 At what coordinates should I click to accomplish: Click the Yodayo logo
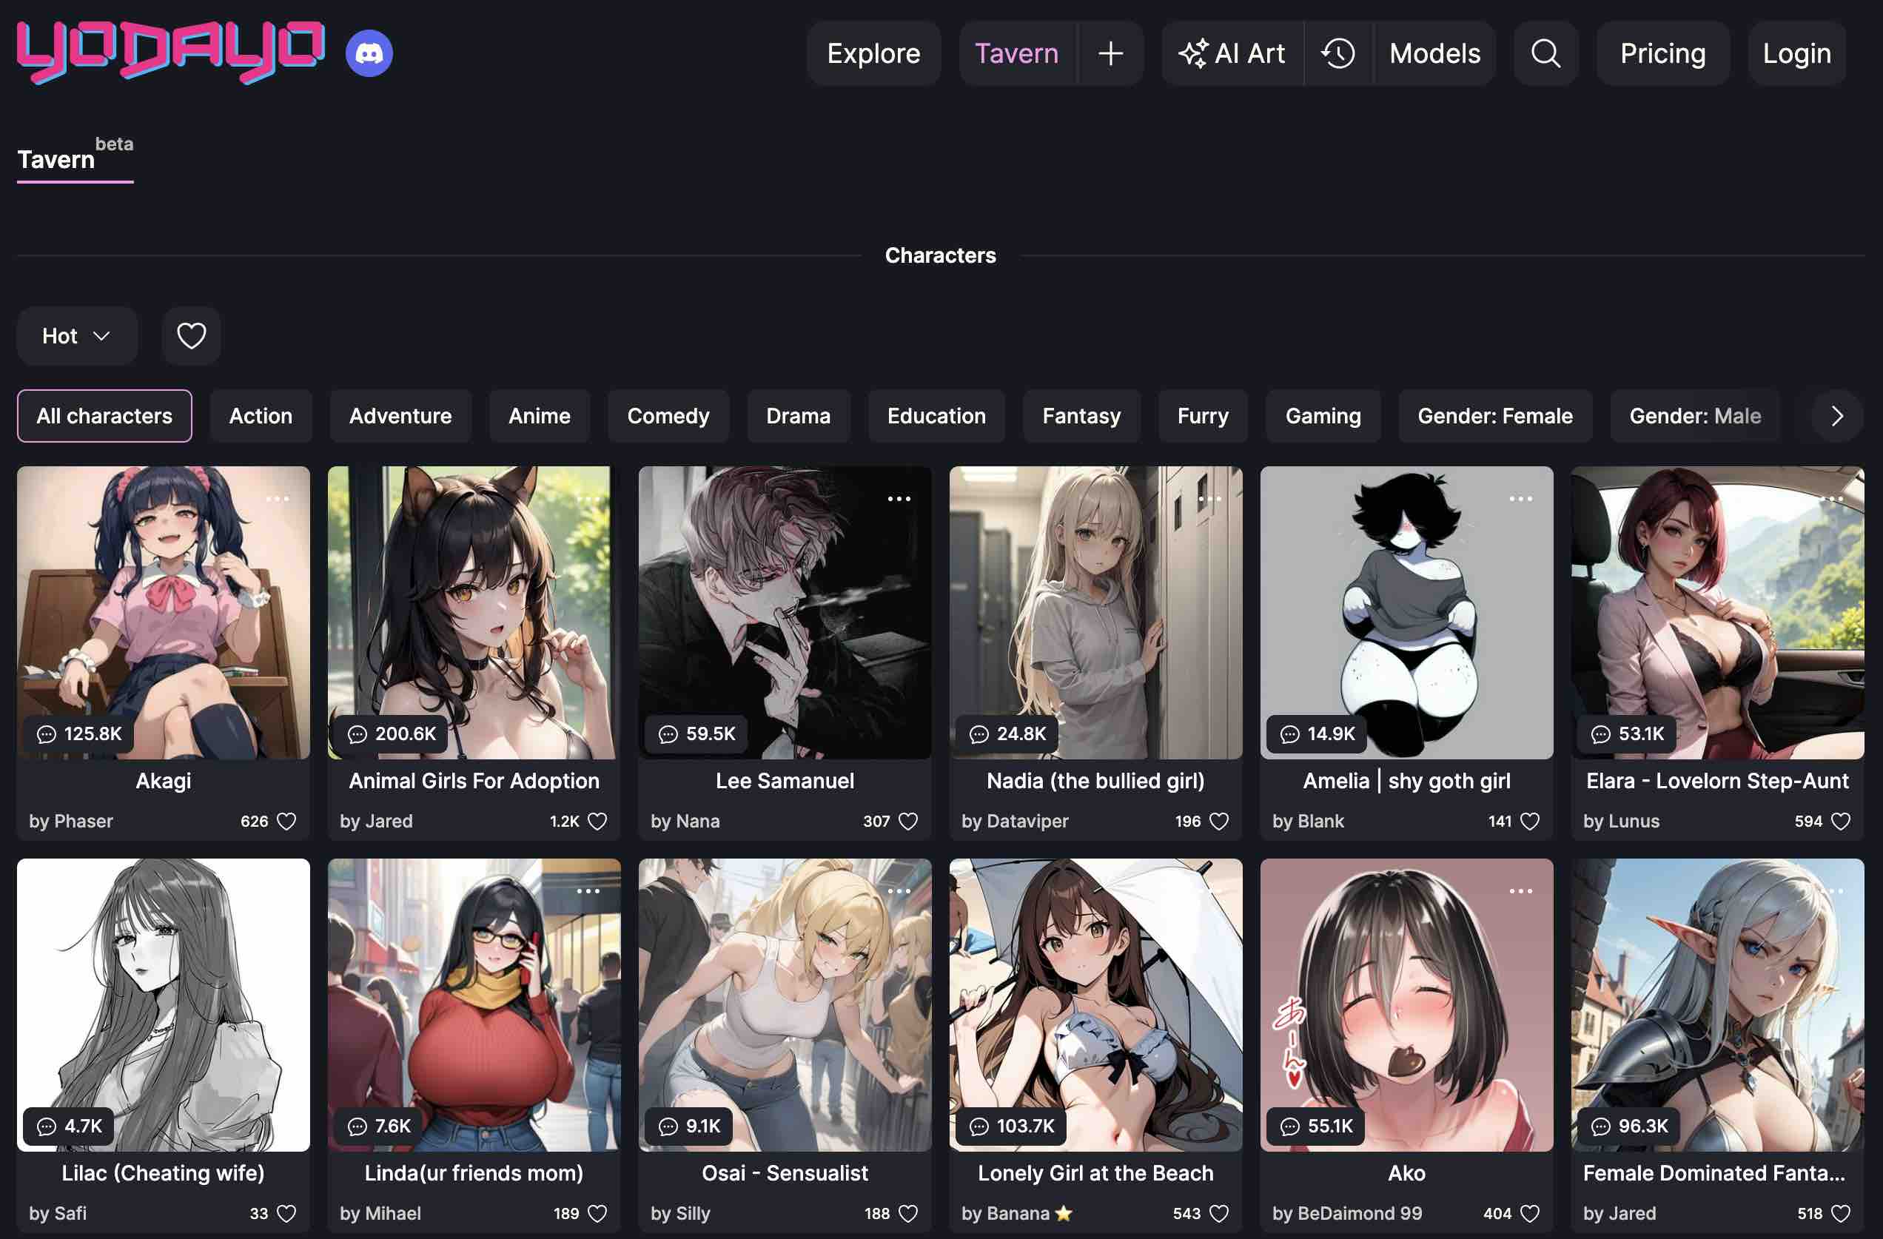[x=170, y=51]
